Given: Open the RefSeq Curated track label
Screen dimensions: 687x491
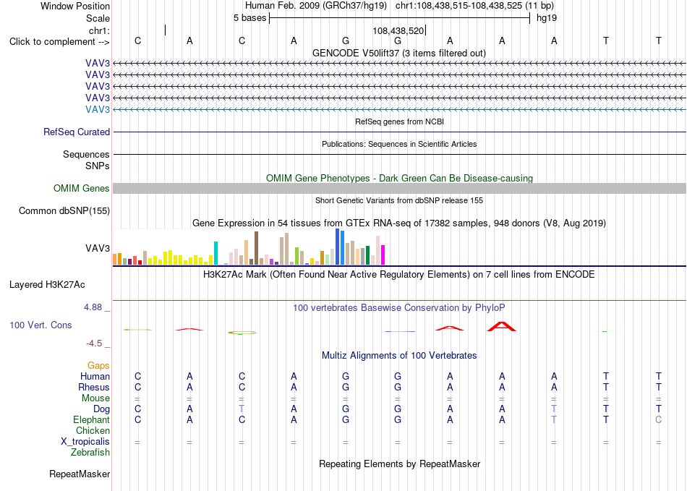Looking at the screenshot, I should [x=77, y=132].
